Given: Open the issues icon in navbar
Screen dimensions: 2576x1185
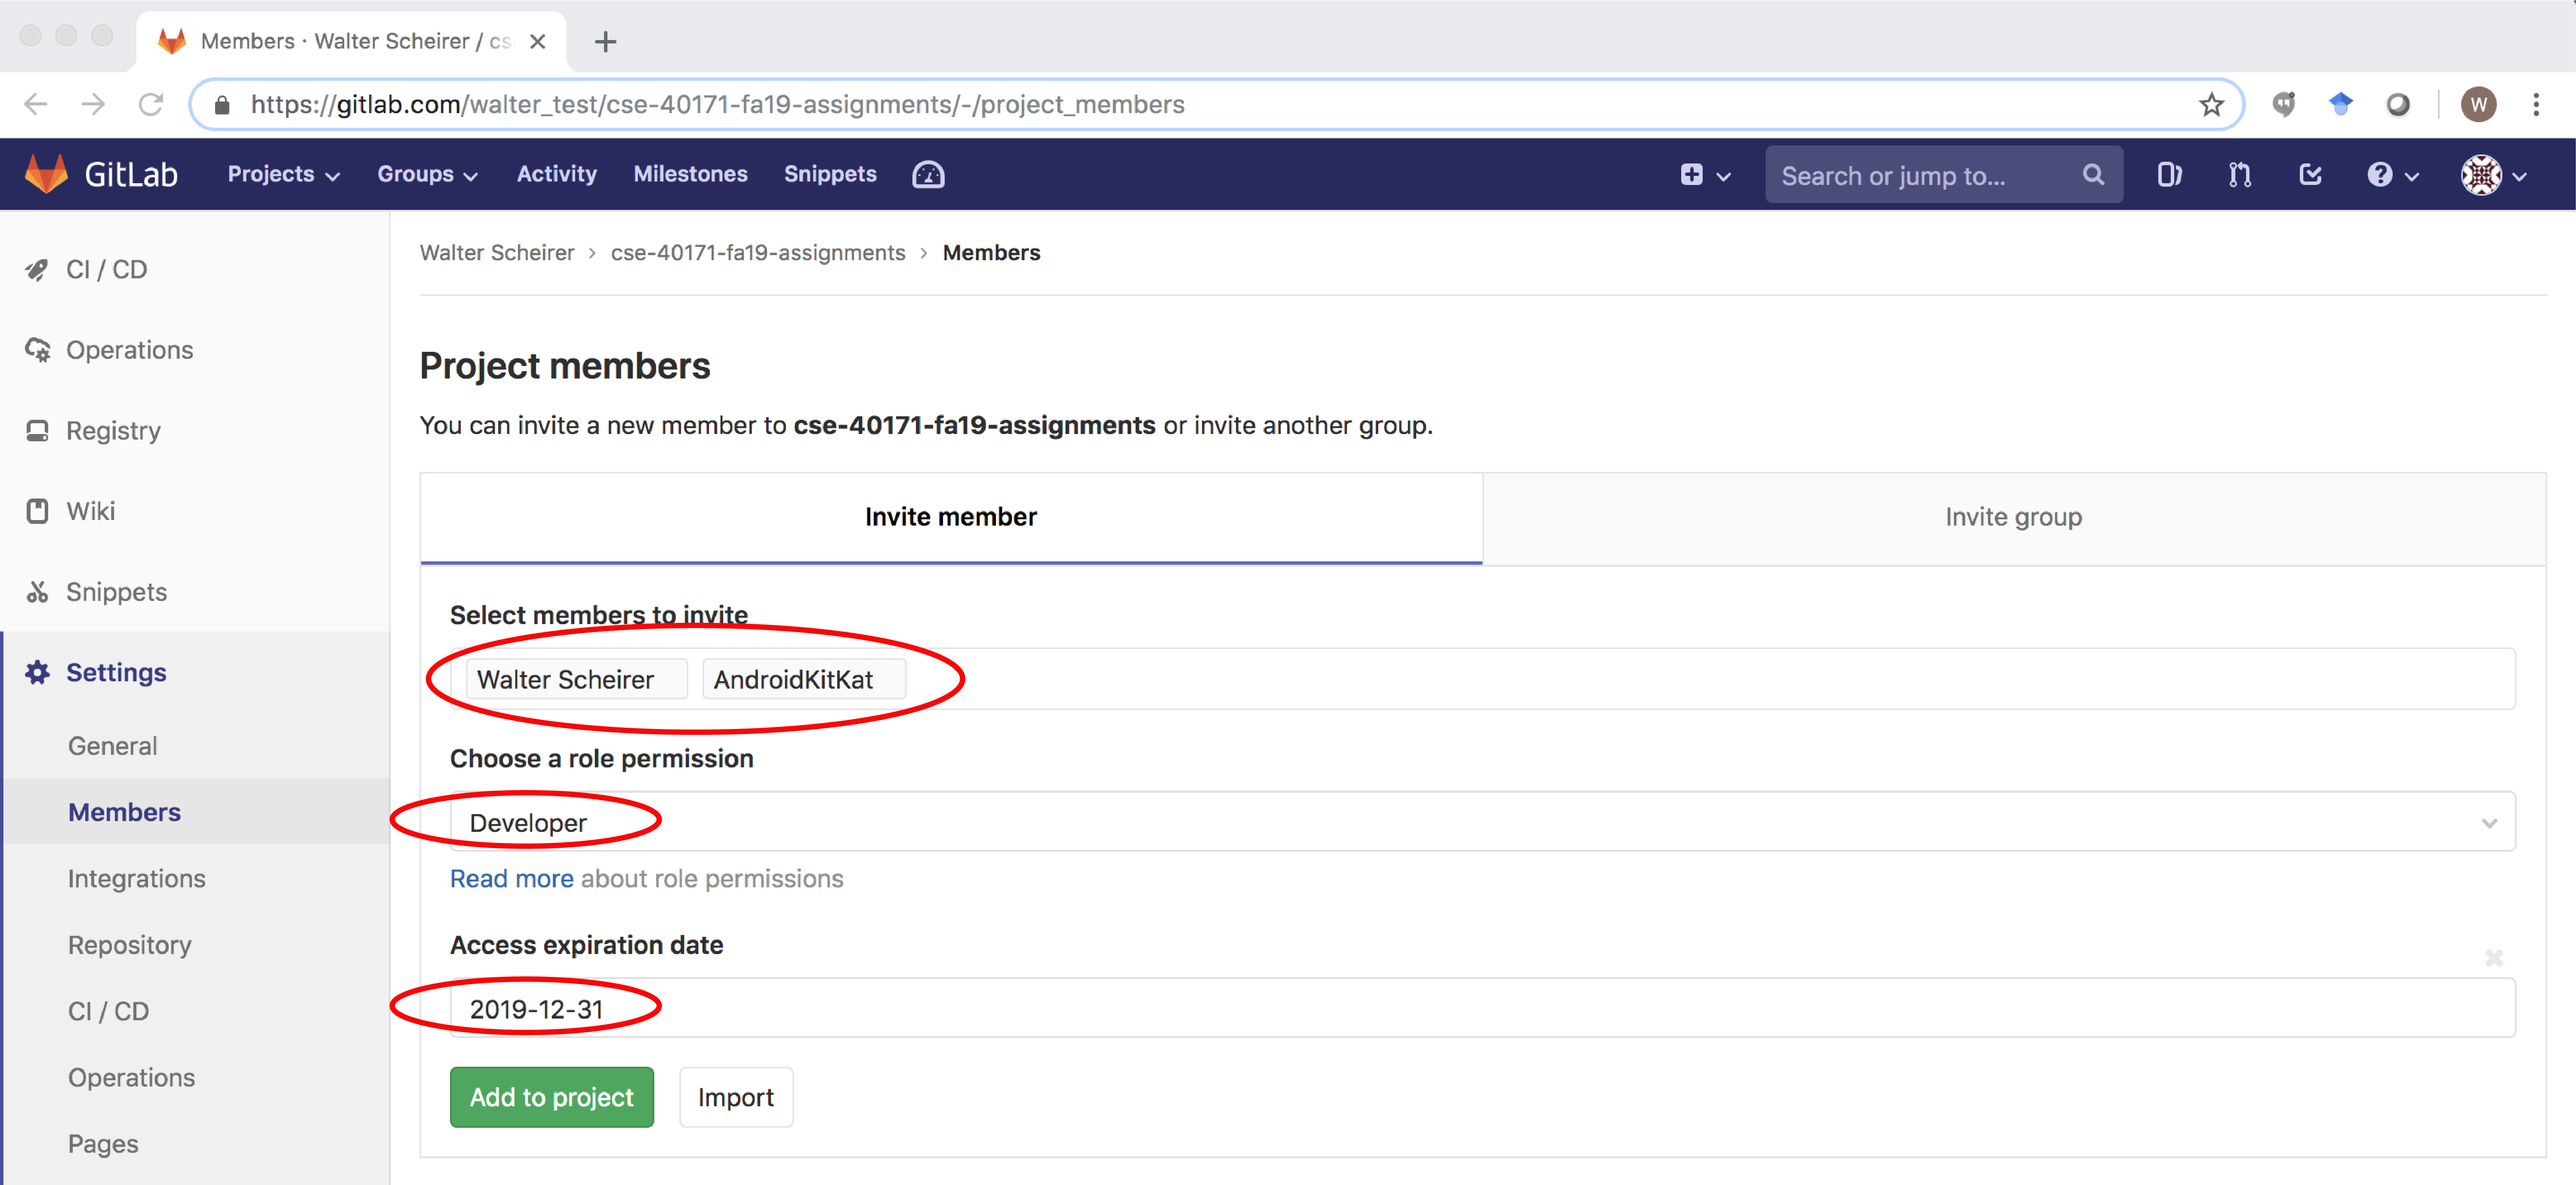Looking at the screenshot, I should click(2168, 175).
